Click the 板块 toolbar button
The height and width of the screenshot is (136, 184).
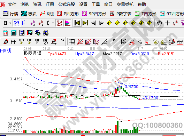[29, 14]
